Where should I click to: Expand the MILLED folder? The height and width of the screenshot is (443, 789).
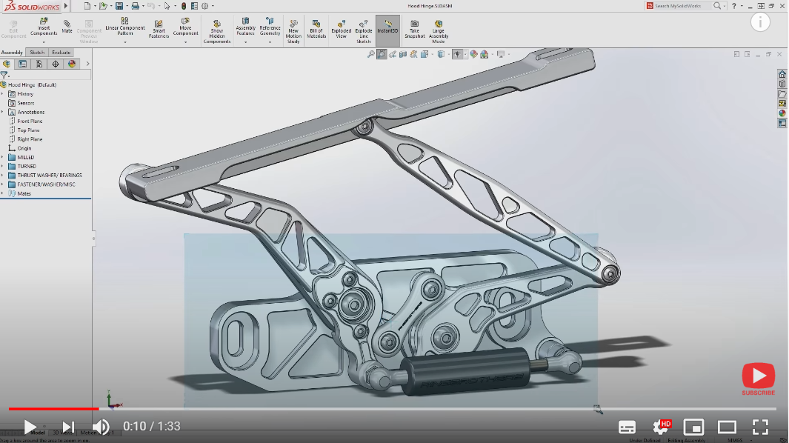2,158
